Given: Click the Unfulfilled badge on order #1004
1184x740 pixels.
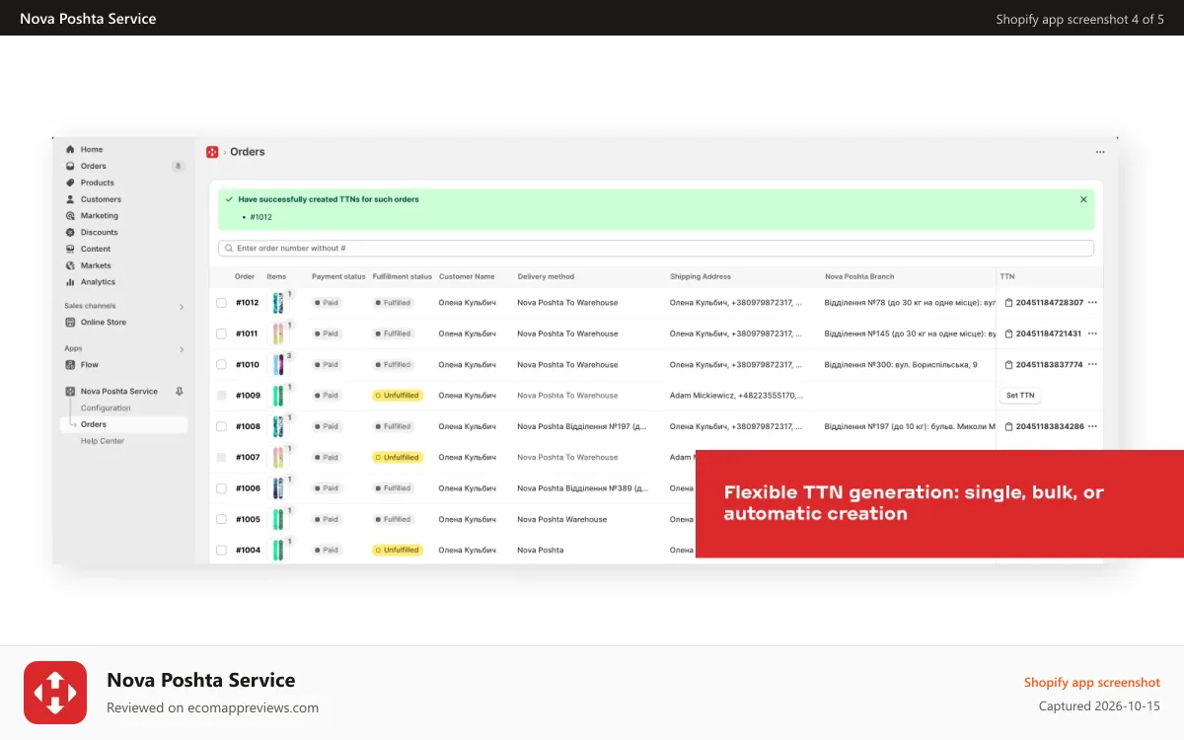Looking at the screenshot, I should pyautogui.click(x=398, y=551).
